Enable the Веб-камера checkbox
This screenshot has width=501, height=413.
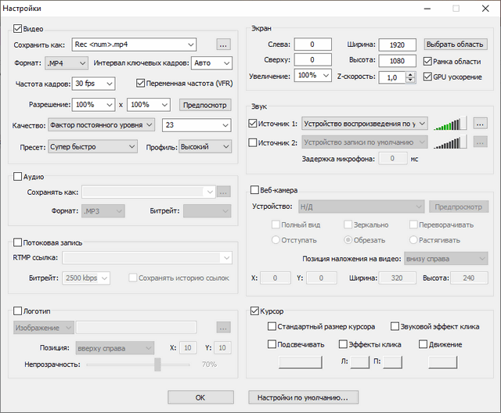254,190
